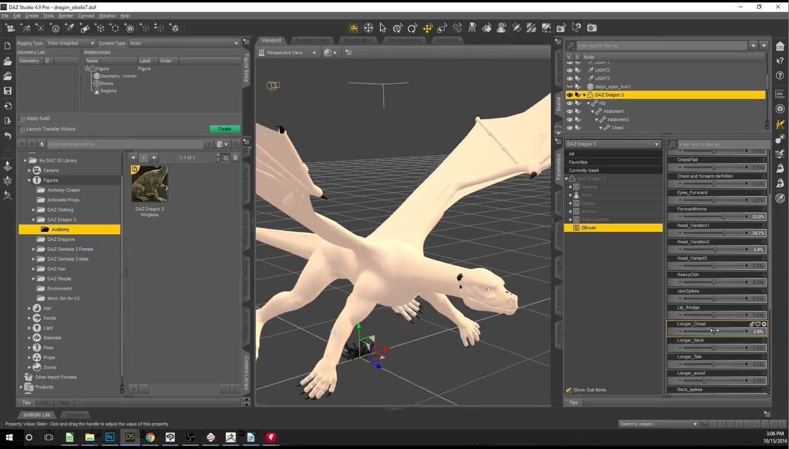
Task: Click the Undo arrow icon in sidebar
Action: pos(8,135)
